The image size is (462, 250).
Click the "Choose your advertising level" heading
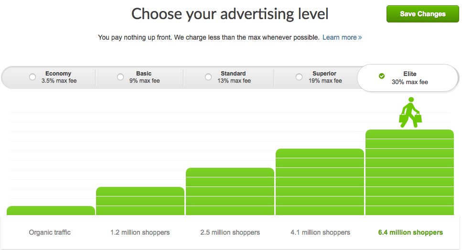pos(230,14)
